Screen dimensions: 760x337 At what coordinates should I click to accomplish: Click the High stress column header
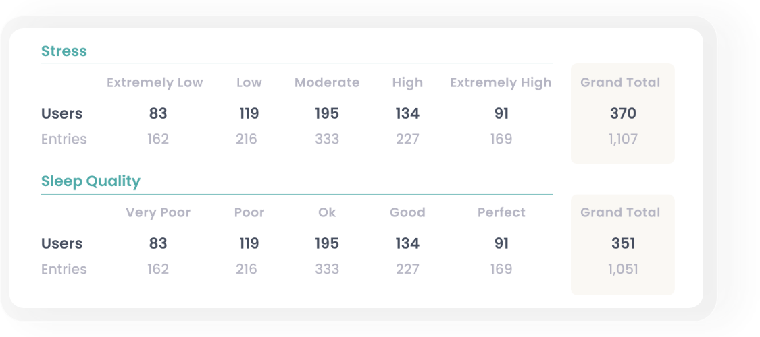tap(407, 83)
